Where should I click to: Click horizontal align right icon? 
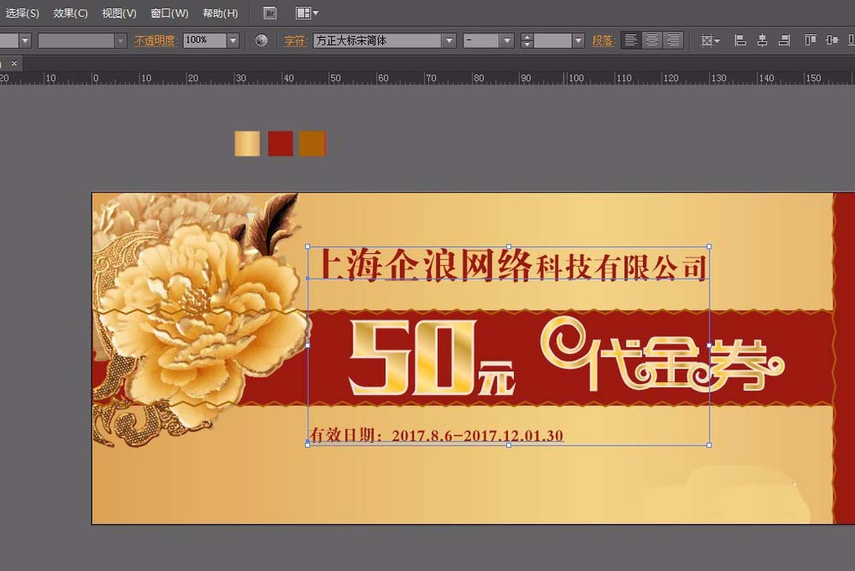click(784, 40)
